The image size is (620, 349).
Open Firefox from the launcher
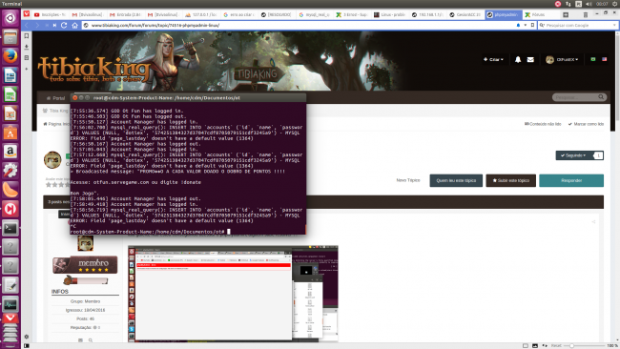click(x=10, y=55)
